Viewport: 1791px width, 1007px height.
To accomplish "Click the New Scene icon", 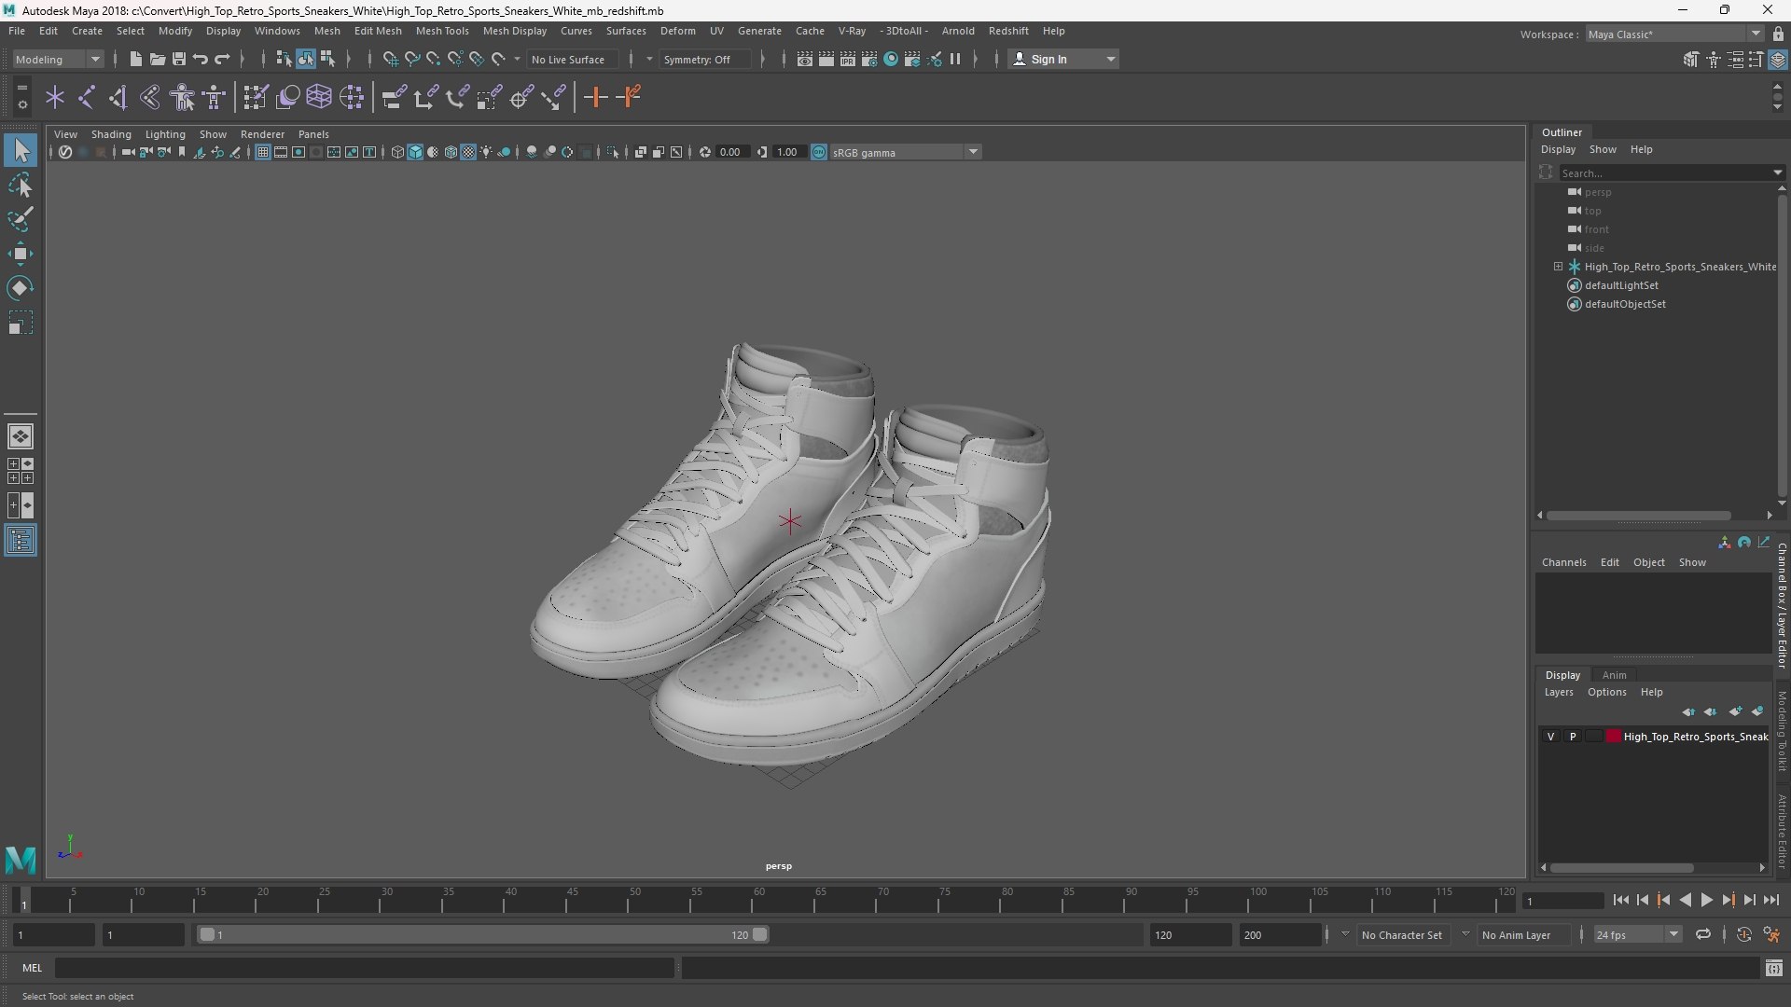I will [x=135, y=59].
